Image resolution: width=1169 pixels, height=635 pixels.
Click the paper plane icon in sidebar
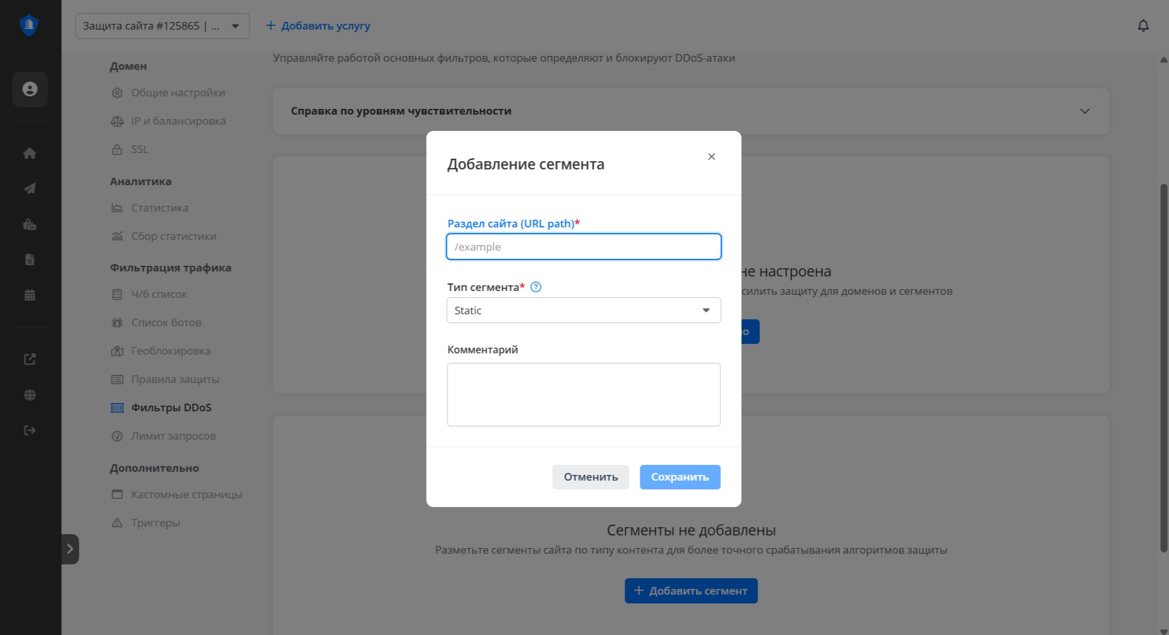(x=30, y=188)
